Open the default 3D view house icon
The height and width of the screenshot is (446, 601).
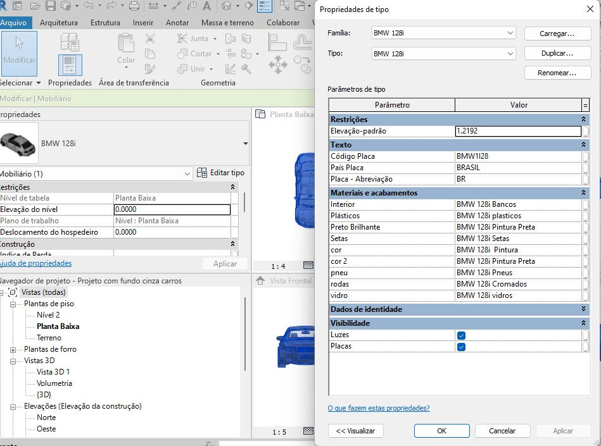tap(227, 6)
